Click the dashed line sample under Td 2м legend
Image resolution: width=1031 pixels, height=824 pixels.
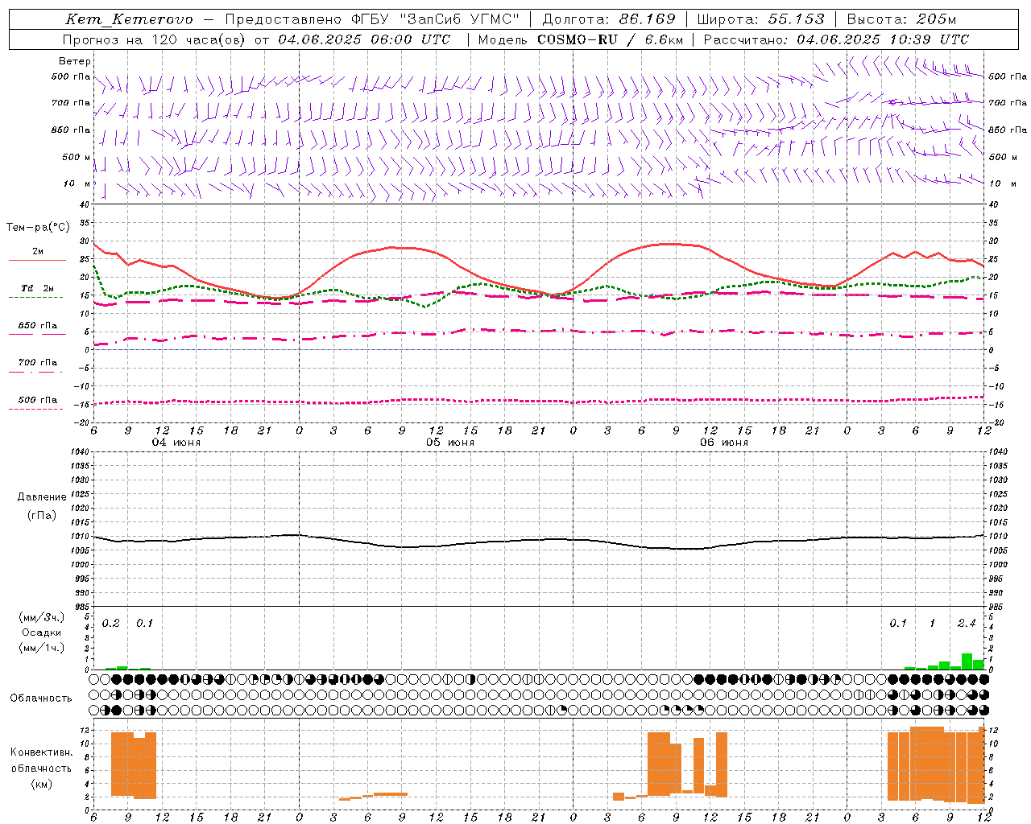coord(35,298)
